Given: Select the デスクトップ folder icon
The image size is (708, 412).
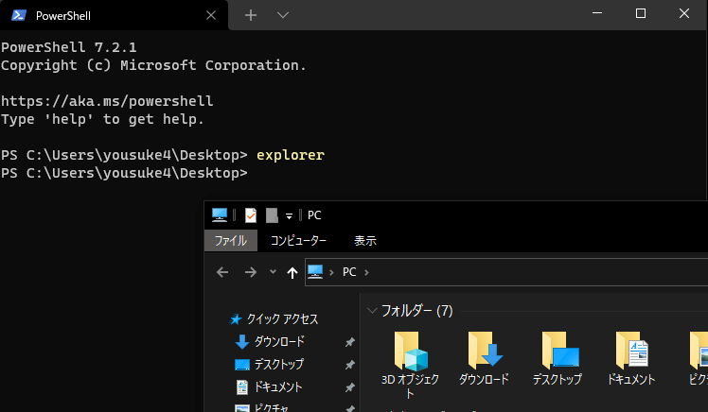Looking at the screenshot, I should (559, 350).
